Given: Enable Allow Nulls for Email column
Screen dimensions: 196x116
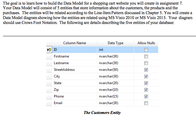Looking at the screenshot, I should coord(146,103).
